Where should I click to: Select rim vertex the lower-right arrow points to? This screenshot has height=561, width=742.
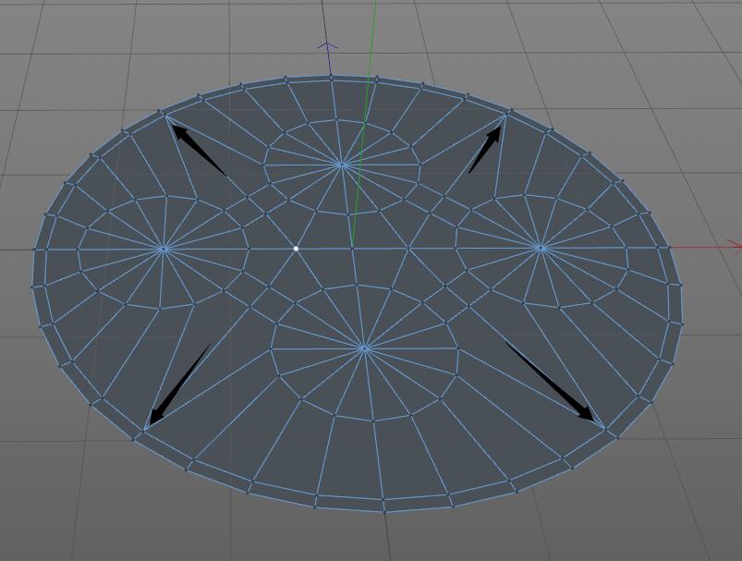(602, 428)
